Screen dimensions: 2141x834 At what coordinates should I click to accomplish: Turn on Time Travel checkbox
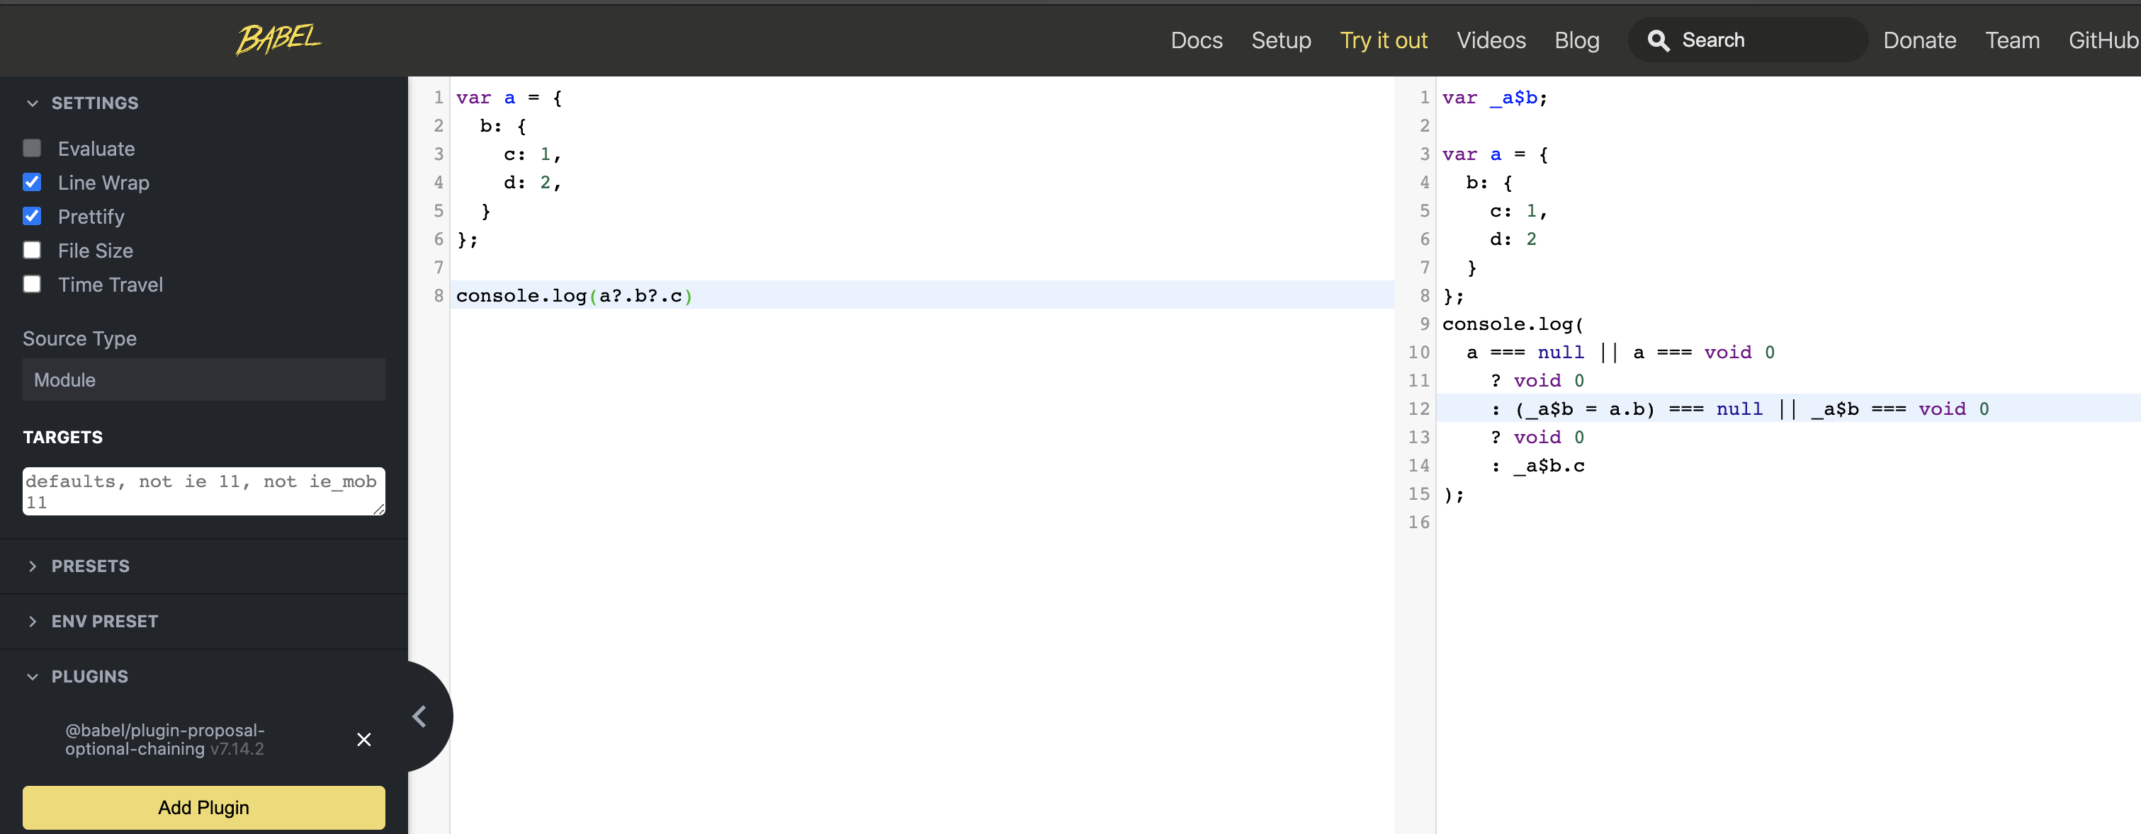[x=33, y=284]
